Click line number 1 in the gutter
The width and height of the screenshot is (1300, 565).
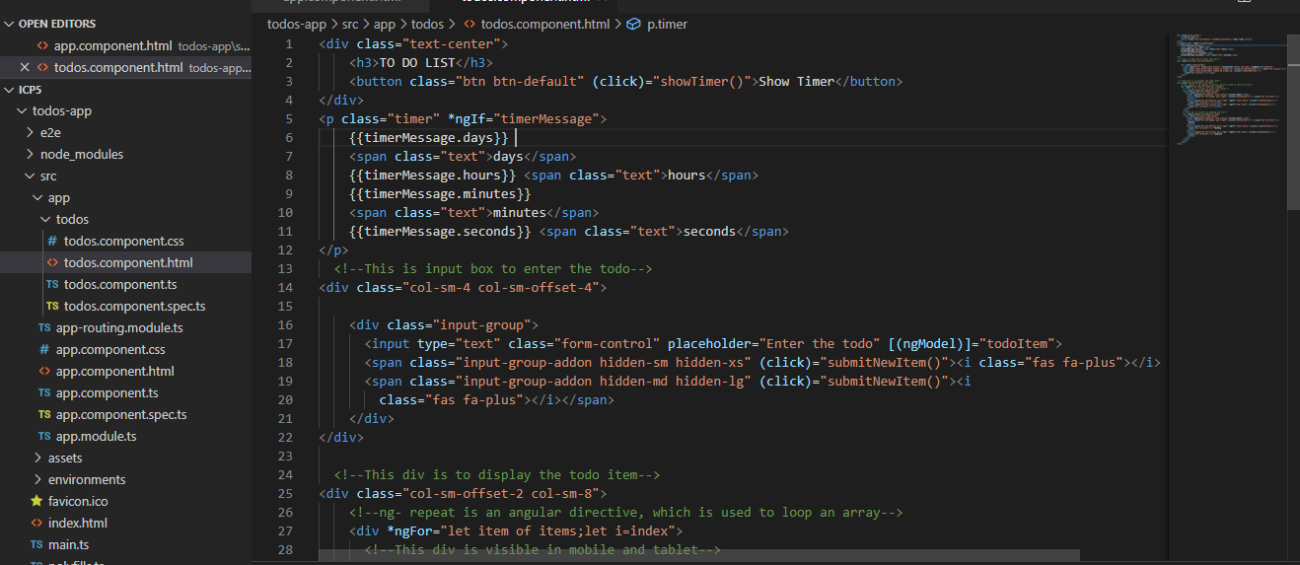[x=288, y=44]
